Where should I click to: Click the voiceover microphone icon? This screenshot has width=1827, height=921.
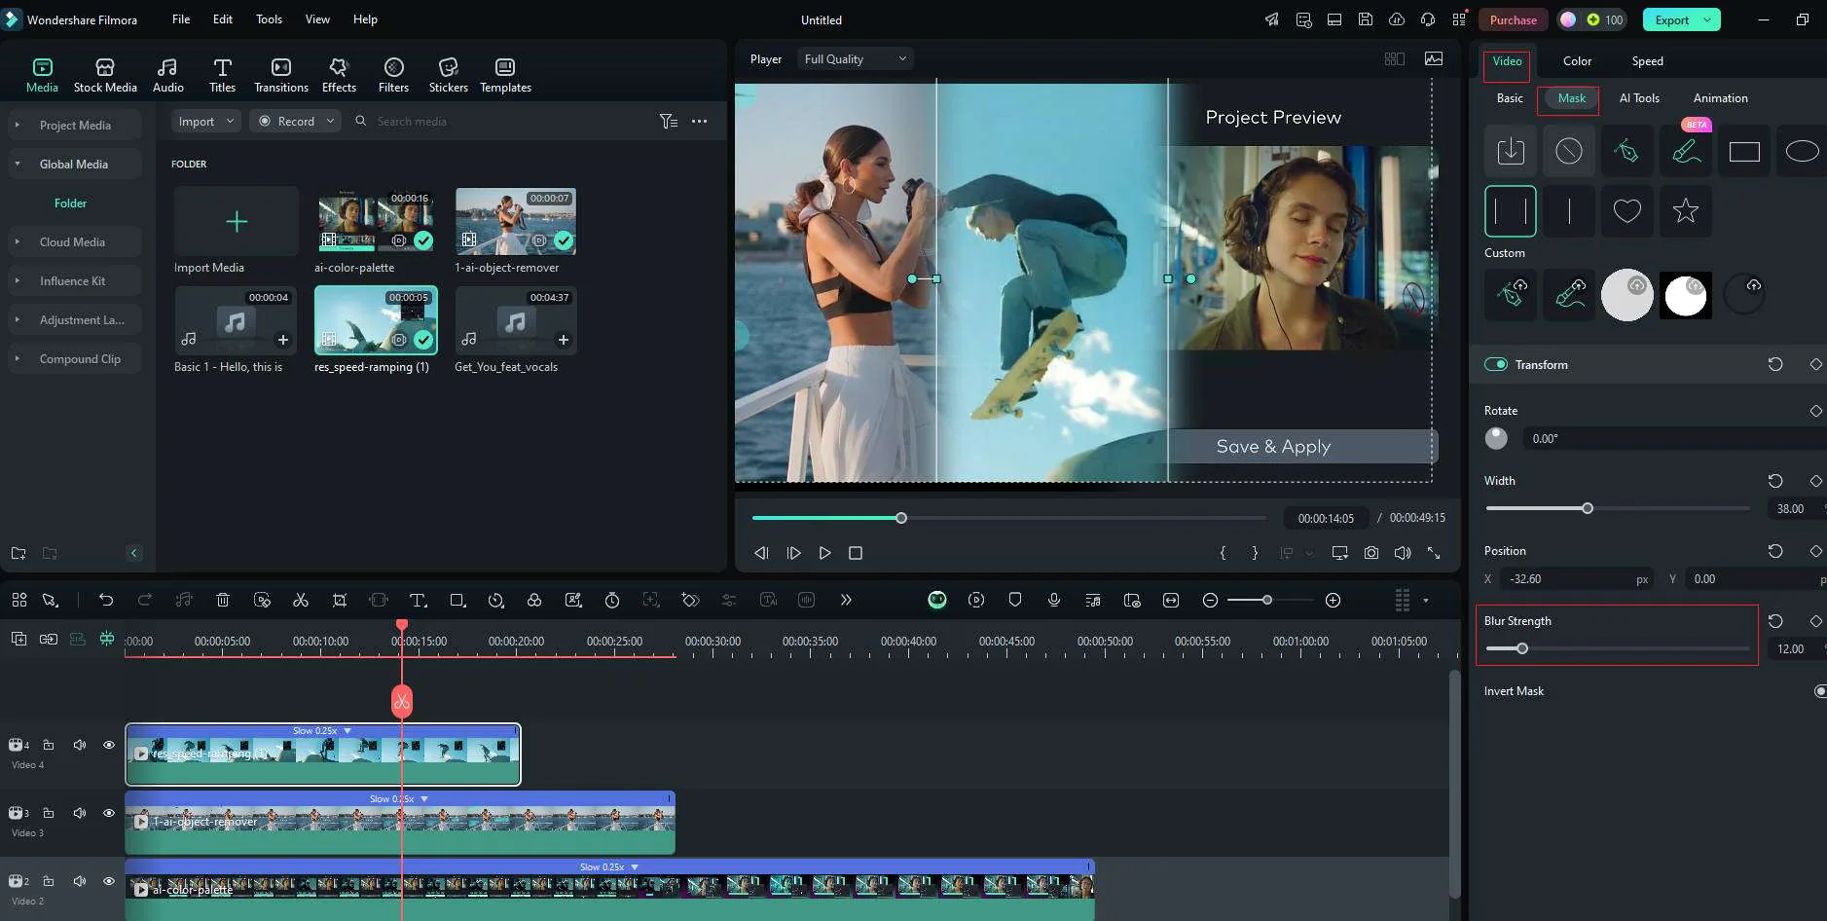tap(1053, 601)
